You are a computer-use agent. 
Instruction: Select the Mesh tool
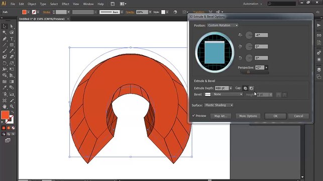pyautogui.click(x=5, y=81)
